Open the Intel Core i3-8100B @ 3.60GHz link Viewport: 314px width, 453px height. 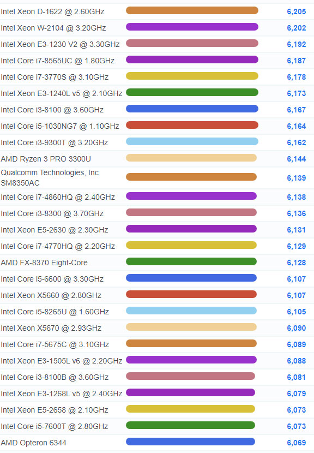55,377
